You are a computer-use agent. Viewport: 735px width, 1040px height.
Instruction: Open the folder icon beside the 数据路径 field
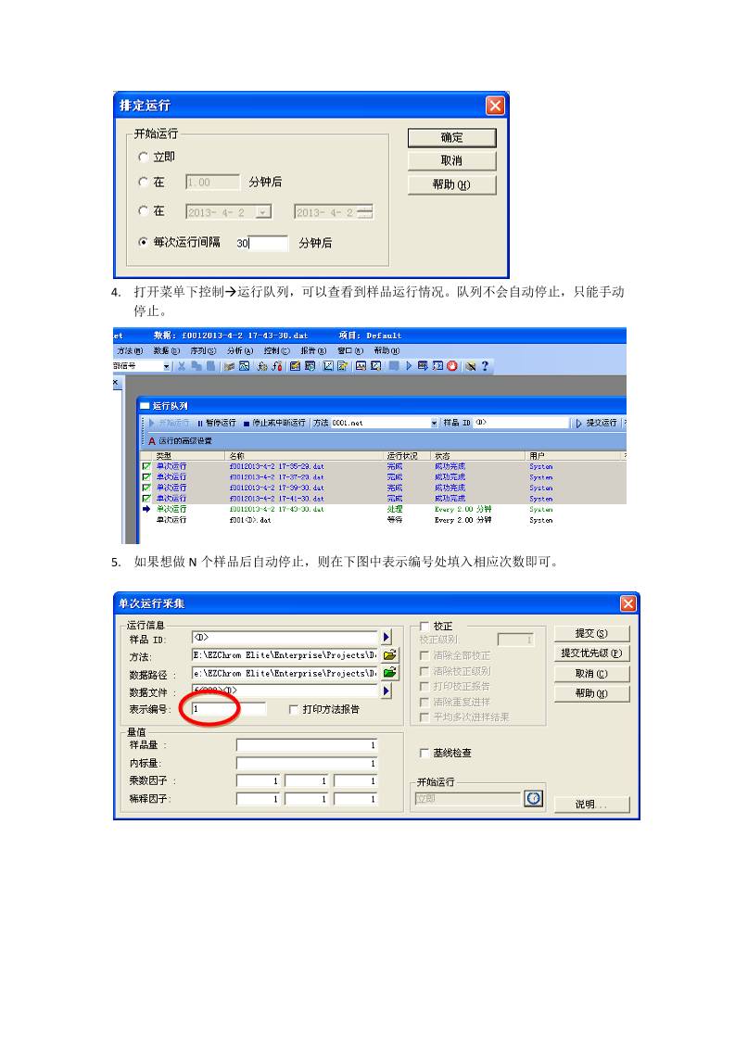coord(390,673)
